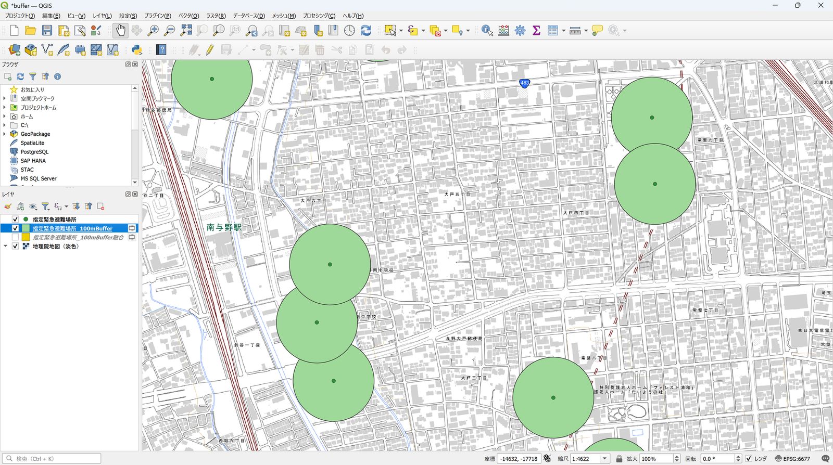Open the ベクタ(O) menu

188,16
